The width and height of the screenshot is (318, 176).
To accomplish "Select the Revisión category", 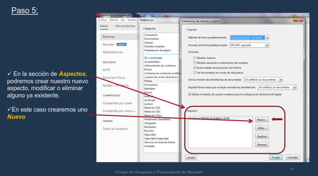I will [x=149, y=131].
